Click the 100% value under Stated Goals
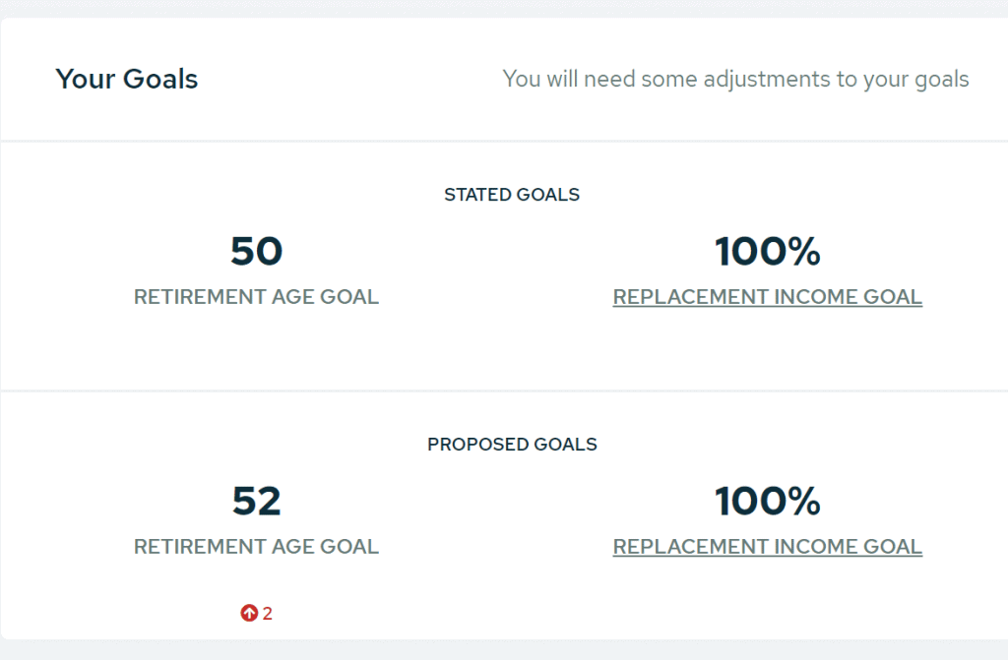 [768, 251]
